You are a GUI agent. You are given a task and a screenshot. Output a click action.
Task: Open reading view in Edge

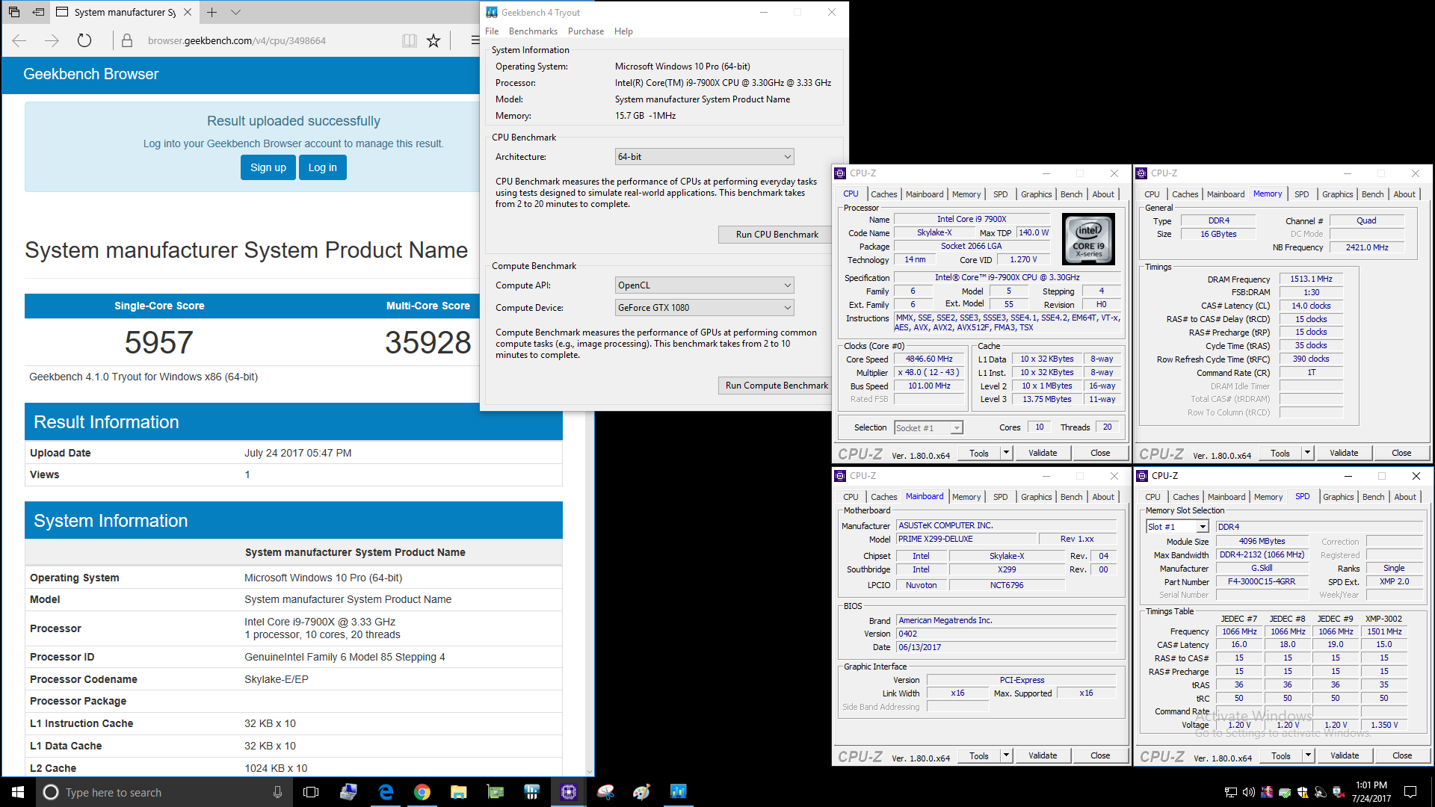coord(409,40)
